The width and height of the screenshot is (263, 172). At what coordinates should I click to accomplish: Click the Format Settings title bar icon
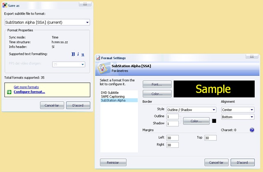pyautogui.click(x=98, y=58)
